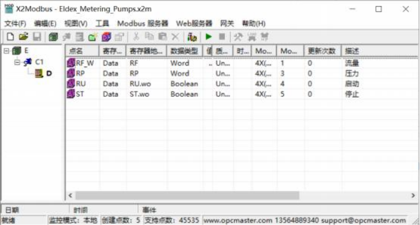Click the Delete X toolbar icon
420x225 pixels.
click(x=175, y=37)
